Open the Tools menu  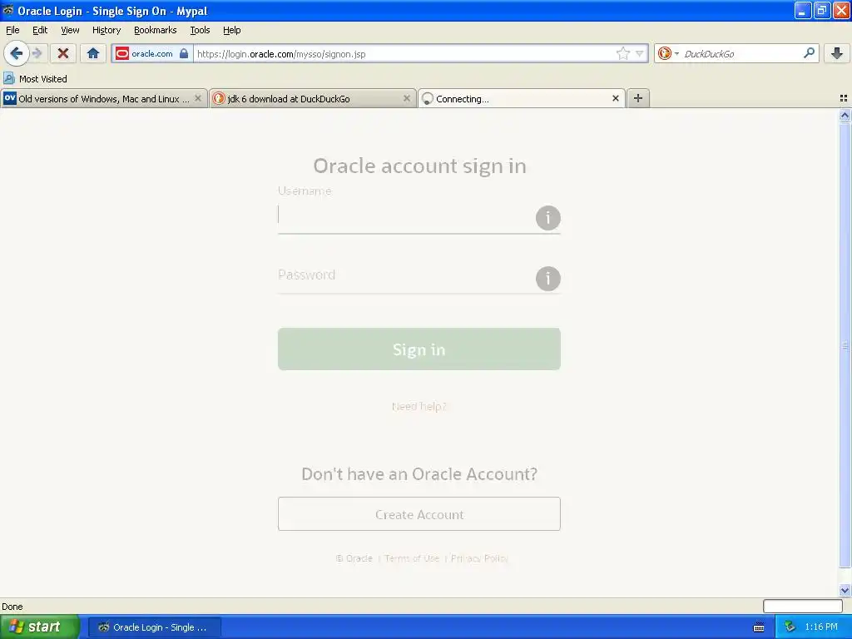(x=200, y=30)
